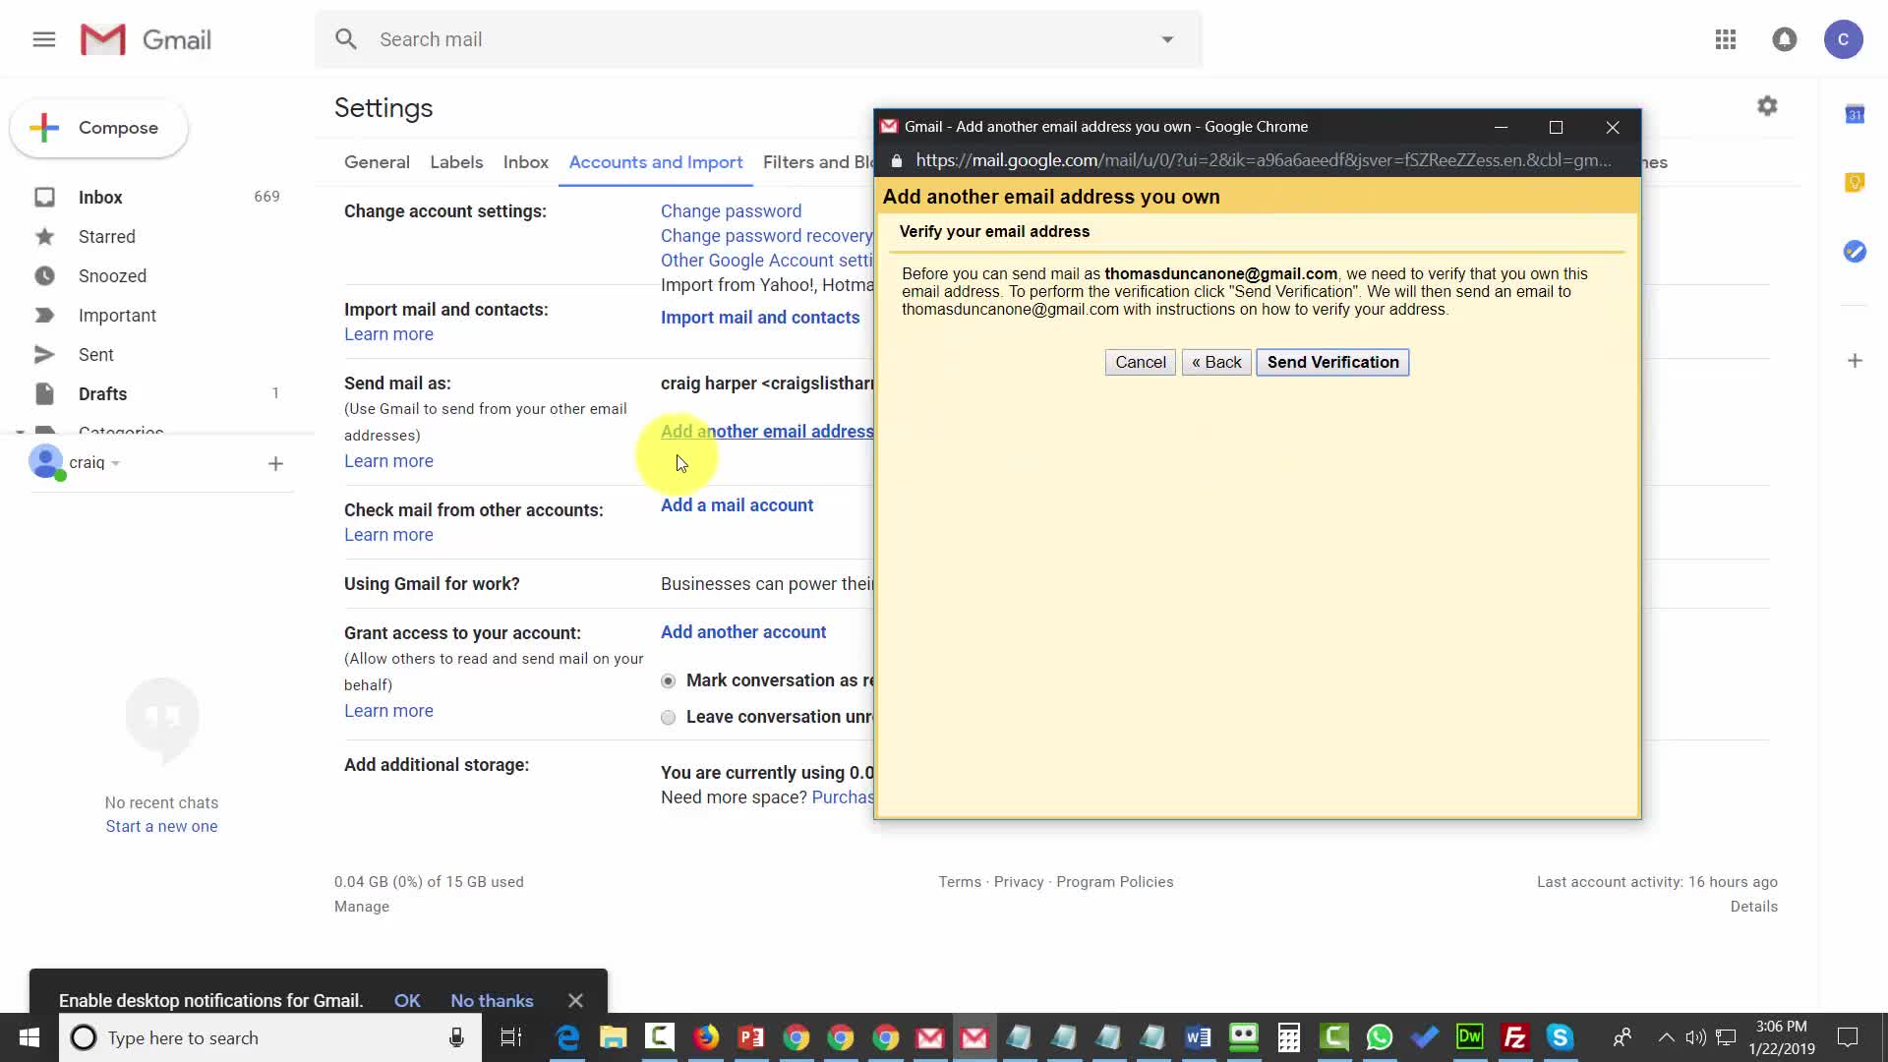
Task: Open Skype from the taskbar
Action: click(1560, 1037)
